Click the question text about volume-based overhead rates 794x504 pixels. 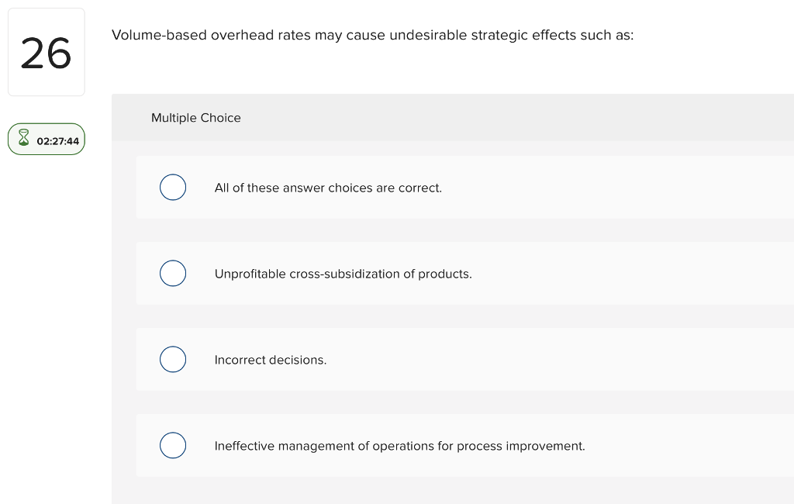coord(372,35)
